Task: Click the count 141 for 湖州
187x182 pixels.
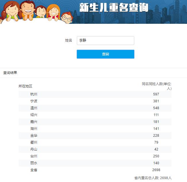Action: point(156,129)
